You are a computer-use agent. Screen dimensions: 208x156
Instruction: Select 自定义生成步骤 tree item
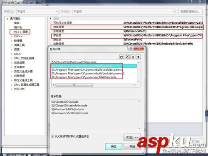click(x=23, y=72)
